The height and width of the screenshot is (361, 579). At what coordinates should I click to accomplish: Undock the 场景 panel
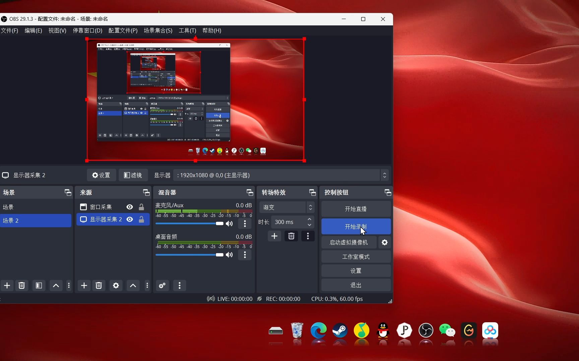68,193
